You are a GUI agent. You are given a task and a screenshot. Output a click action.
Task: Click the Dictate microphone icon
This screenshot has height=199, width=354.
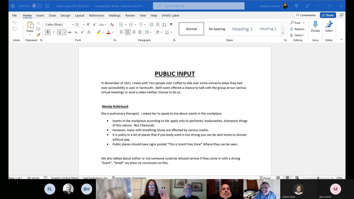pos(315,25)
